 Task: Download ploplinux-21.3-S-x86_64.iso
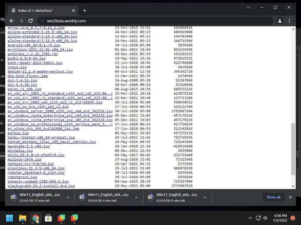pos(36,168)
